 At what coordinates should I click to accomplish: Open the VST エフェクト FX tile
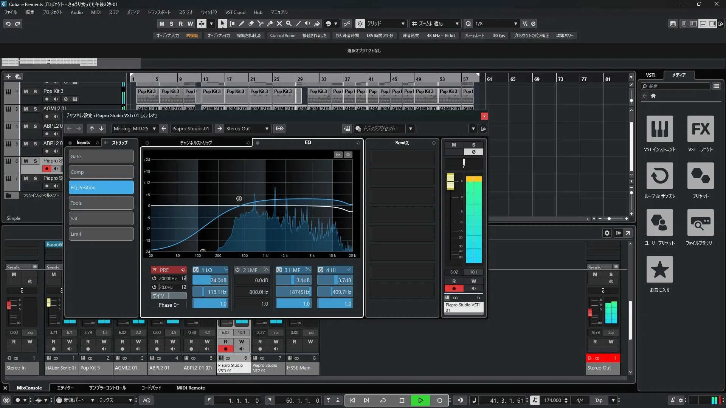point(700,129)
